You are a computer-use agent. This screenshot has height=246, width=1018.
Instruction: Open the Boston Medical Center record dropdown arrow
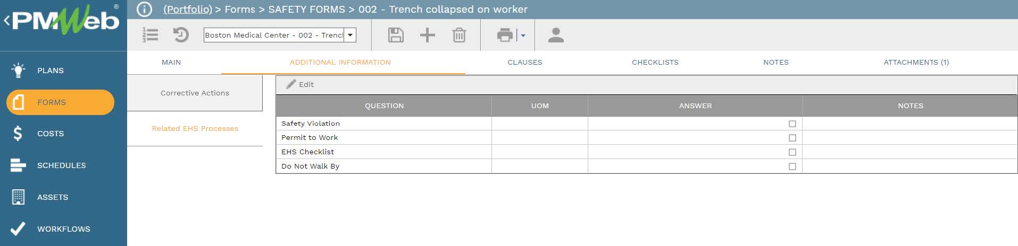(350, 35)
